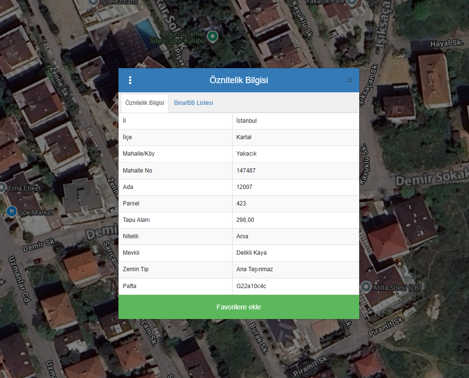Close the Öznitelik Bilgisi dialog
This screenshot has height=378, width=469.
coord(349,80)
